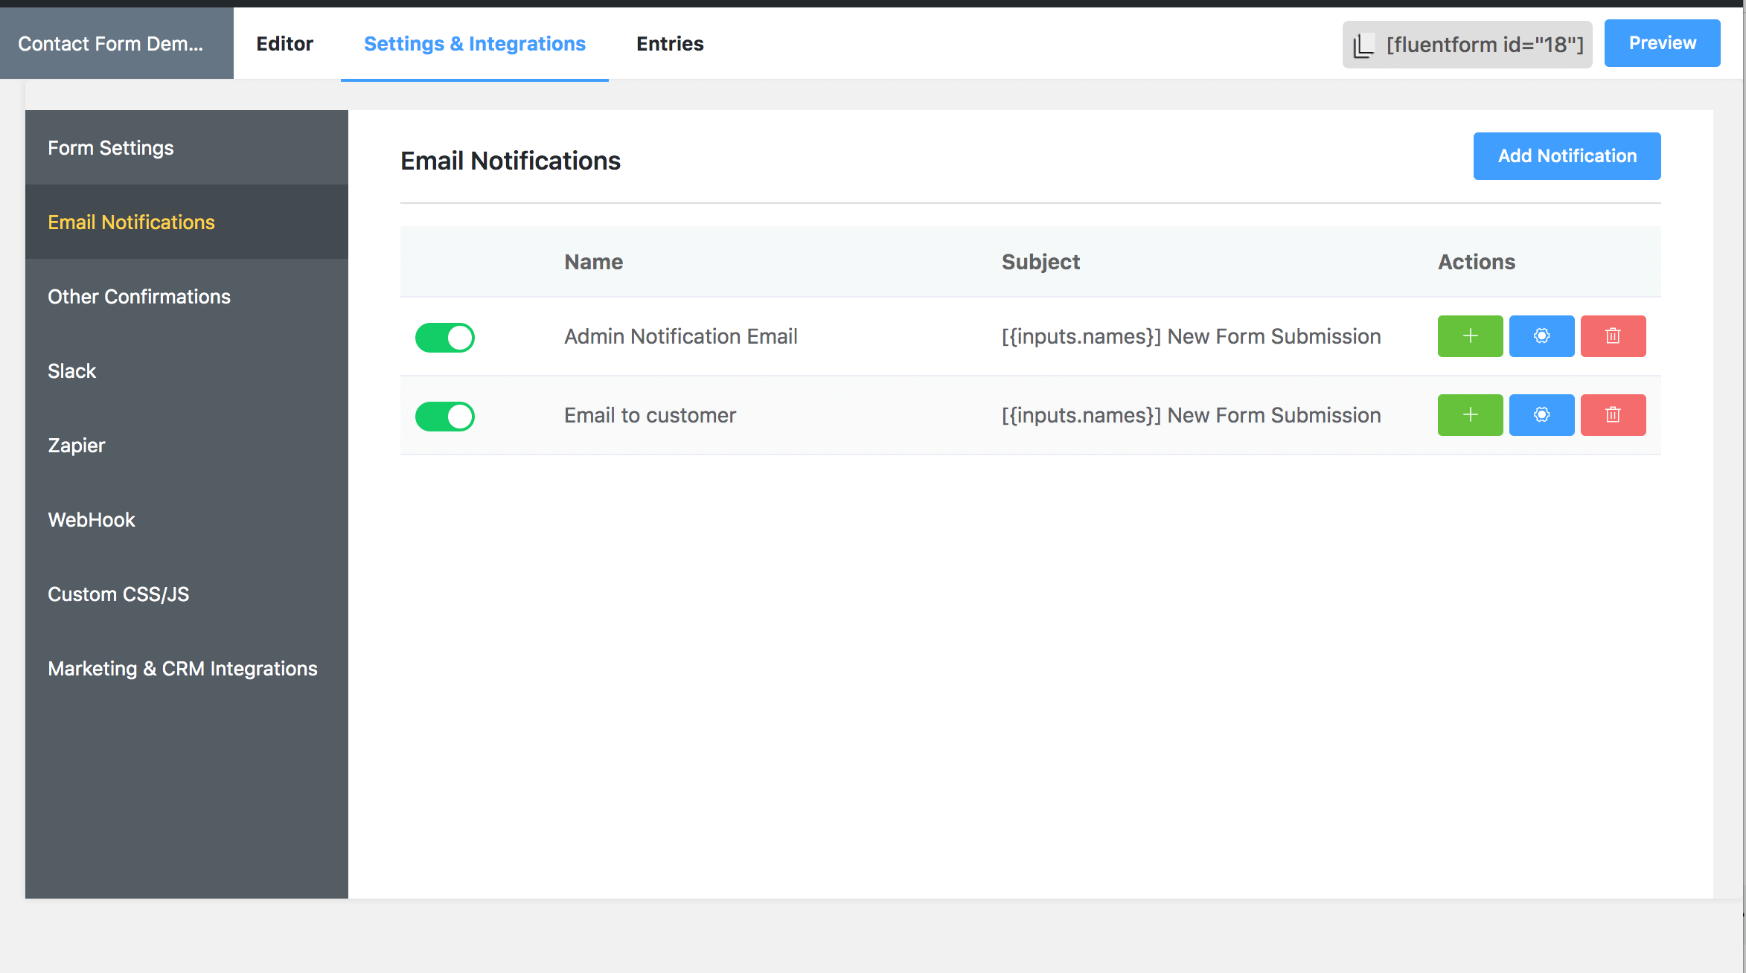The width and height of the screenshot is (1746, 973).
Task: Open settings gear for Email to customer
Action: (1541, 415)
